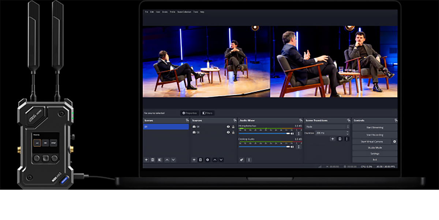Open the Edit menu
This screenshot has width=439, height=220.
pyautogui.click(x=152, y=12)
